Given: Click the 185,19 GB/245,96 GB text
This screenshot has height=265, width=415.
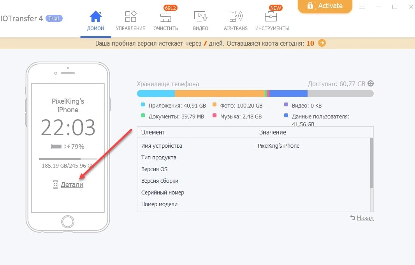Looking at the screenshot, I should (68, 166).
